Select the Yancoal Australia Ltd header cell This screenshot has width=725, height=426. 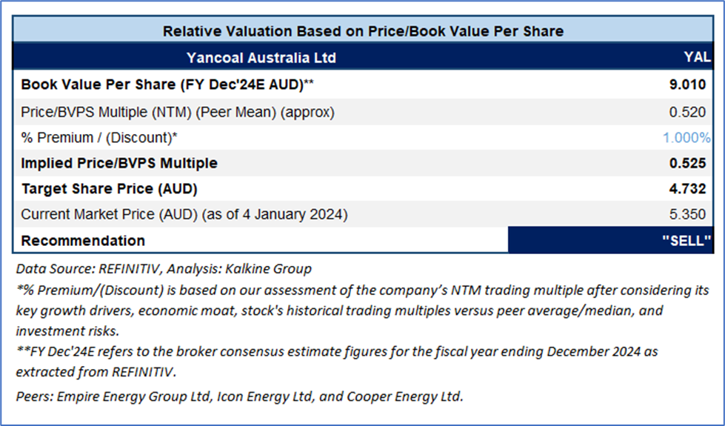pyautogui.click(x=261, y=57)
